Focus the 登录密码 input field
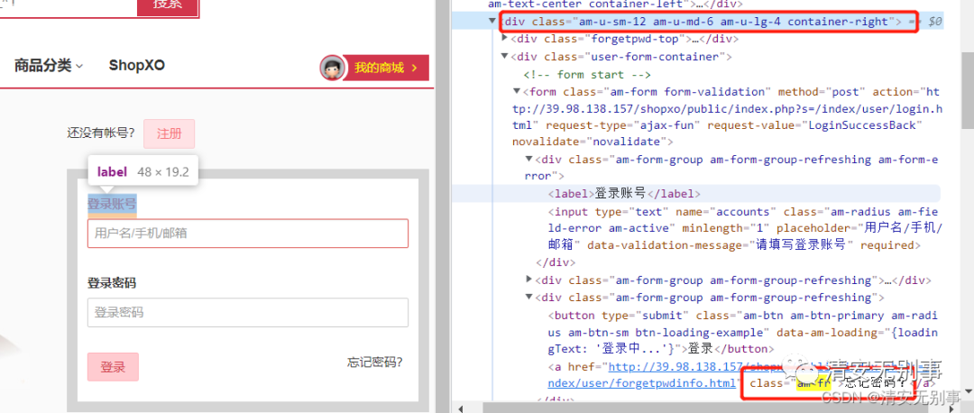Image resolution: width=974 pixels, height=413 pixels. click(x=248, y=312)
